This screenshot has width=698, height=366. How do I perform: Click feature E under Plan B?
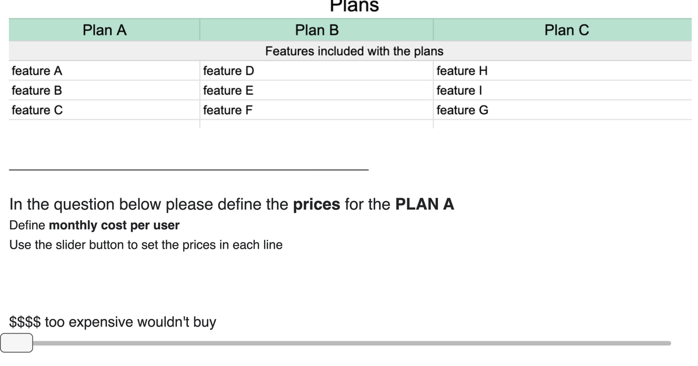[x=227, y=90]
